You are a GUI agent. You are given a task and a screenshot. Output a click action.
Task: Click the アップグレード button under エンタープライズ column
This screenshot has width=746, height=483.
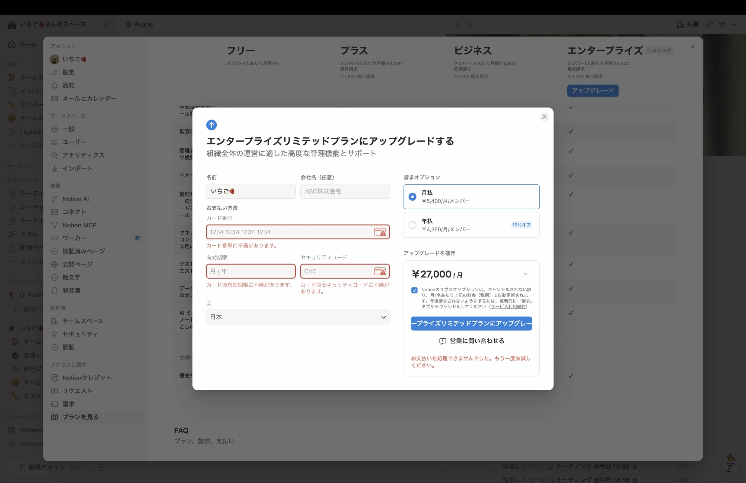[592, 91]
